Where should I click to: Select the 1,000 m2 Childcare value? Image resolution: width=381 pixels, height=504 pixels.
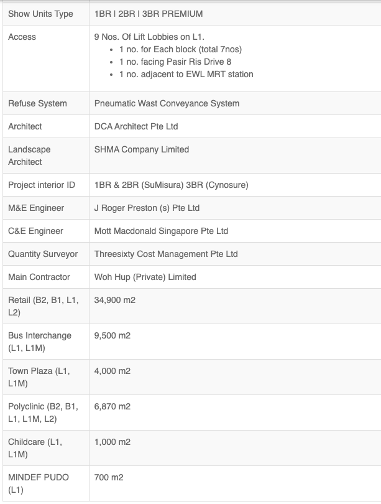click(112, 442)
